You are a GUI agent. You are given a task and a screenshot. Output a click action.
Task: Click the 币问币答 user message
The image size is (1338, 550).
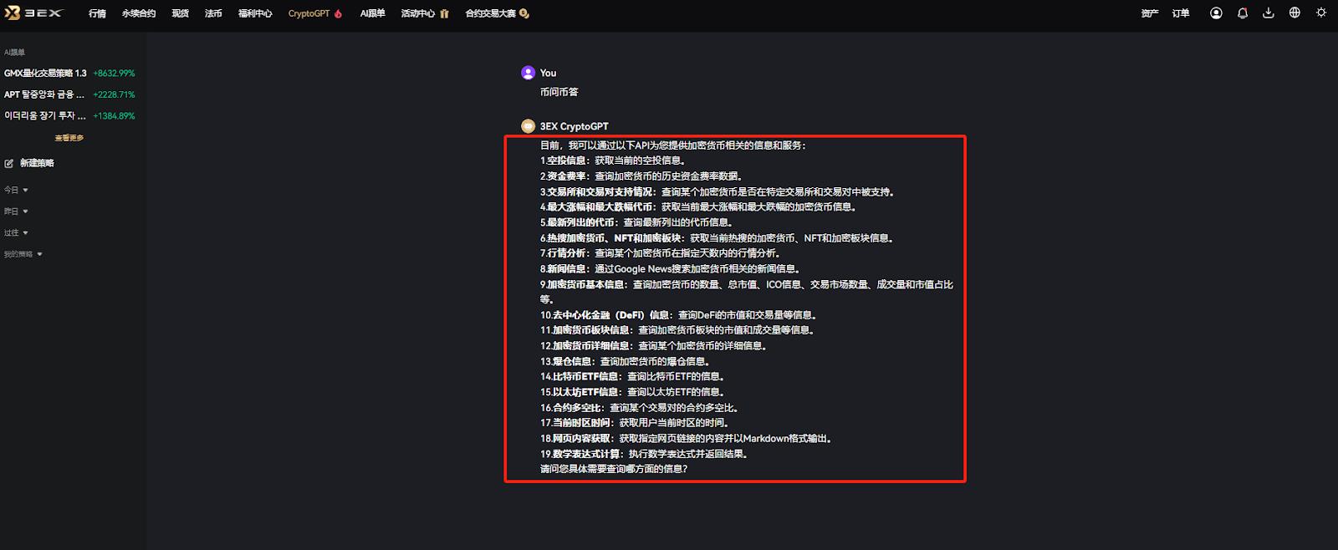coord(559,92)
